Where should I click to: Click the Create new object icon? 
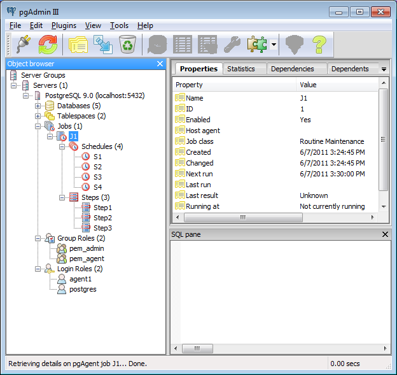coord(102,44)
